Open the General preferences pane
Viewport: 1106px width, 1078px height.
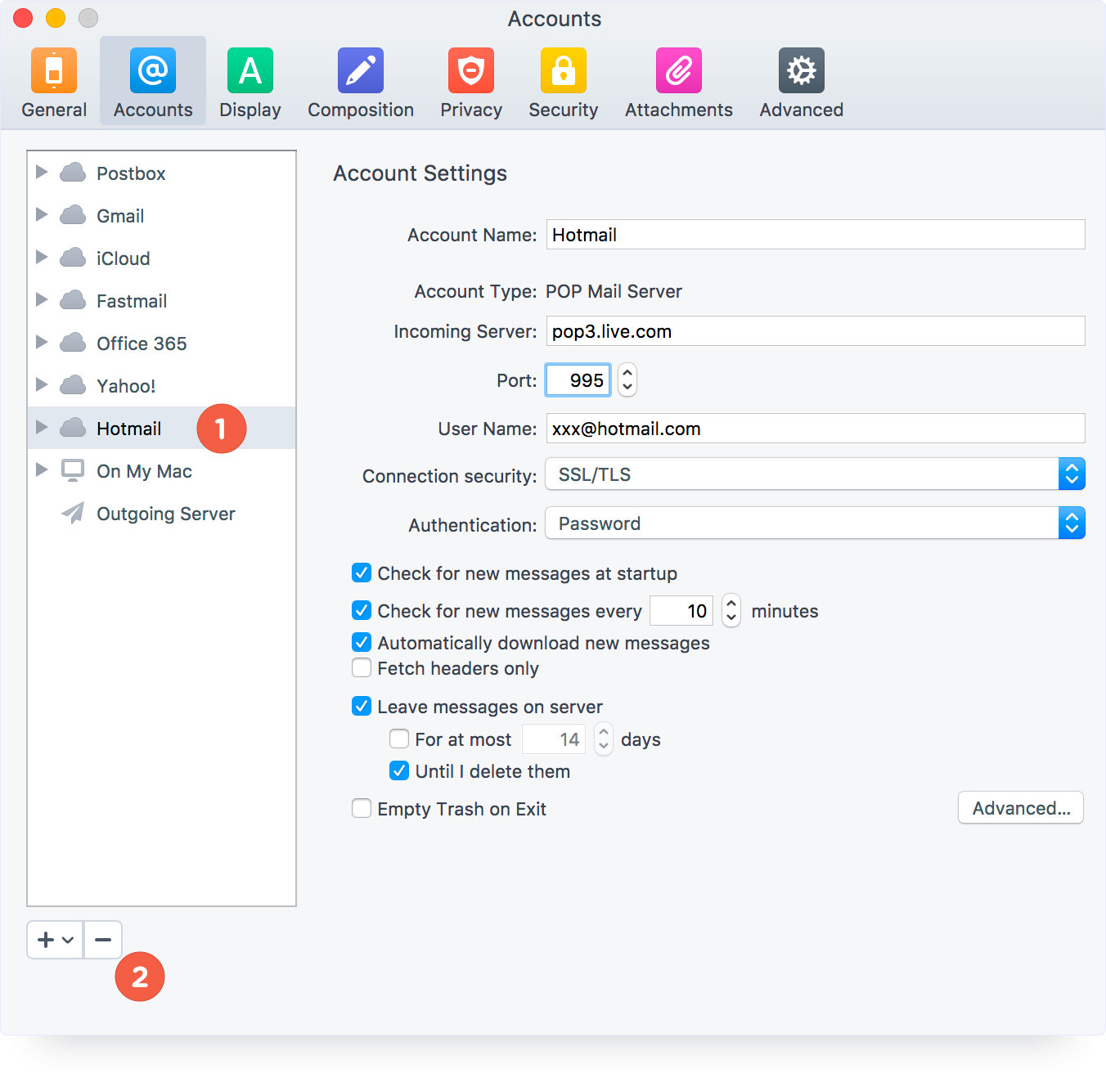pyautogui.click(x=54, y=82)
